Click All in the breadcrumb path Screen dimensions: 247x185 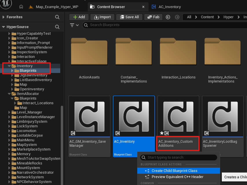click(189, 17)
